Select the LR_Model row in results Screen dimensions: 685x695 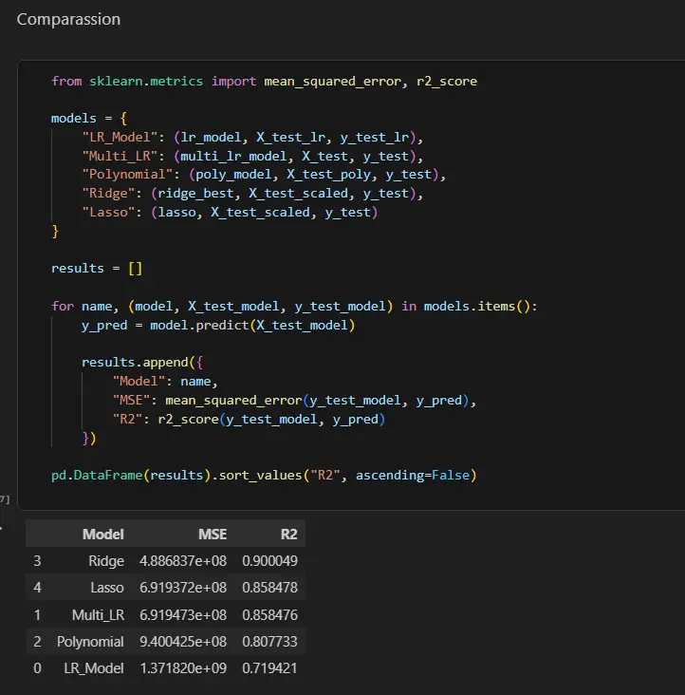165,668
